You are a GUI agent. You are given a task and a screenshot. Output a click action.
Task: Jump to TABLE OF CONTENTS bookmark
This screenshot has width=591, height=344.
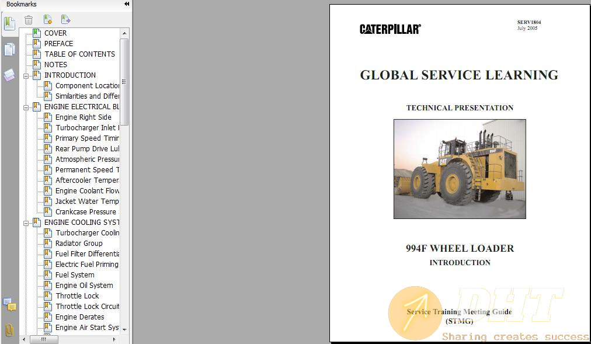79,54
